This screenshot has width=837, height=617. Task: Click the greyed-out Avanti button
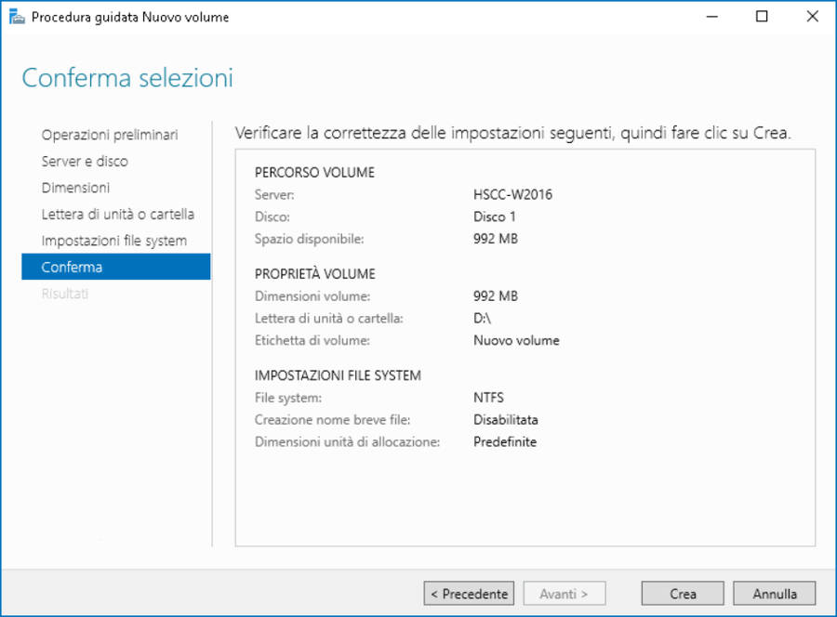(x=565, y=594)
